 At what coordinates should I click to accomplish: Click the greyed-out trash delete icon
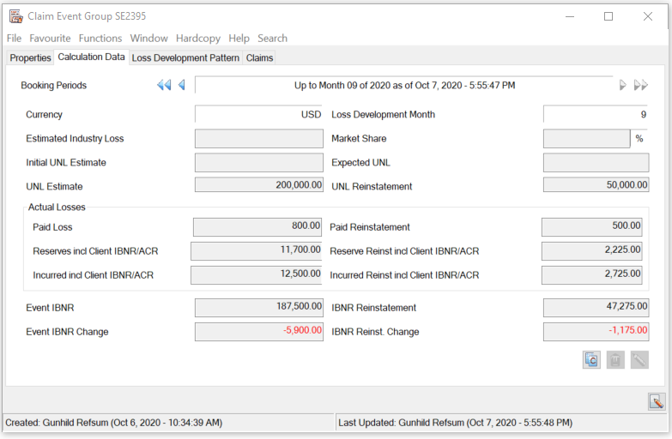(x=615, y=360)
